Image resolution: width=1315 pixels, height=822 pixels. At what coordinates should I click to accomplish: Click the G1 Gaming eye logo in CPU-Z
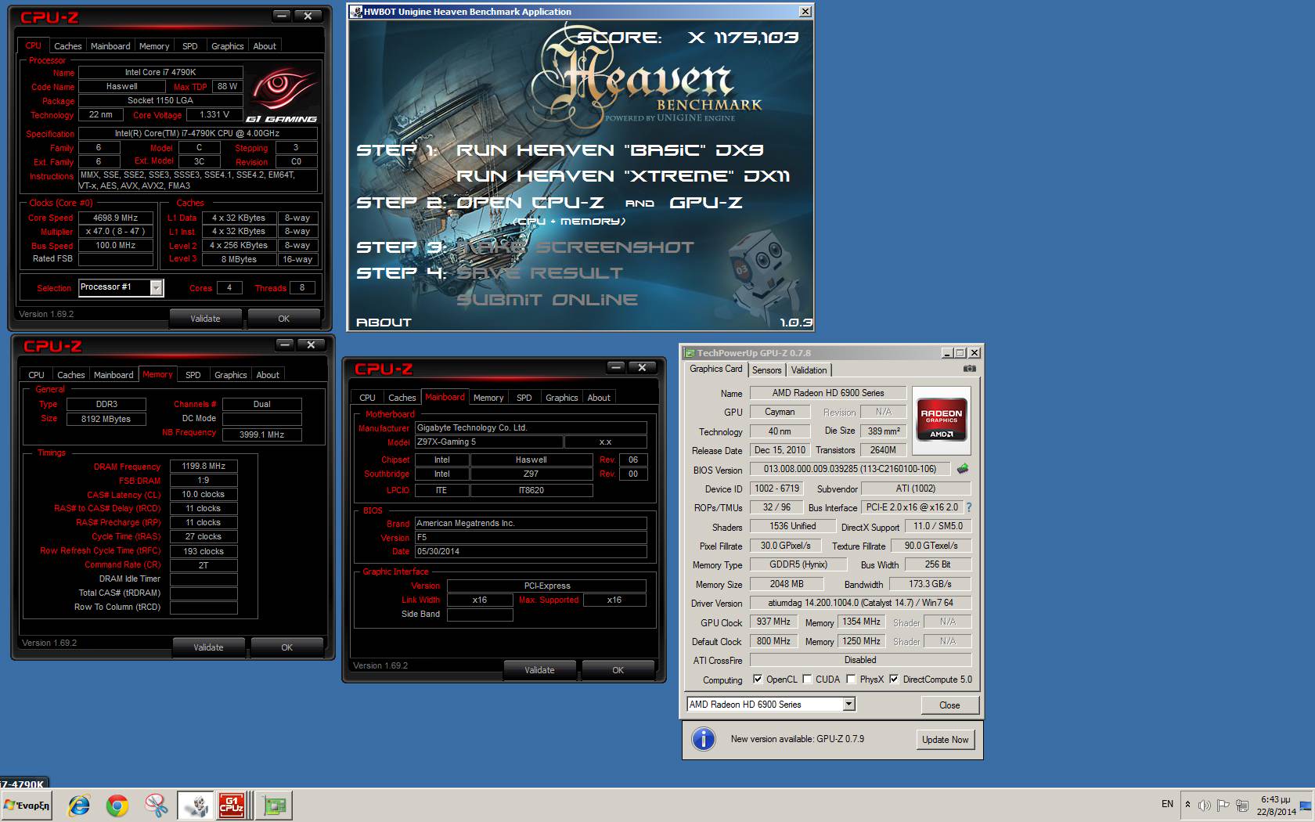coord(282,94)
